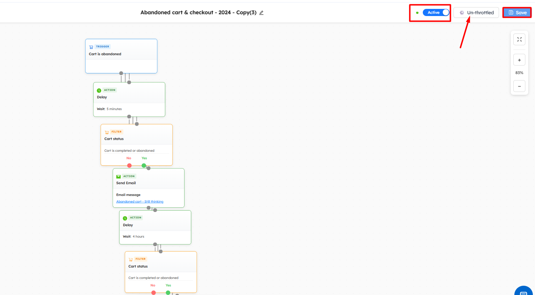Click the red No connector of first filter

[x=129, y=165]
